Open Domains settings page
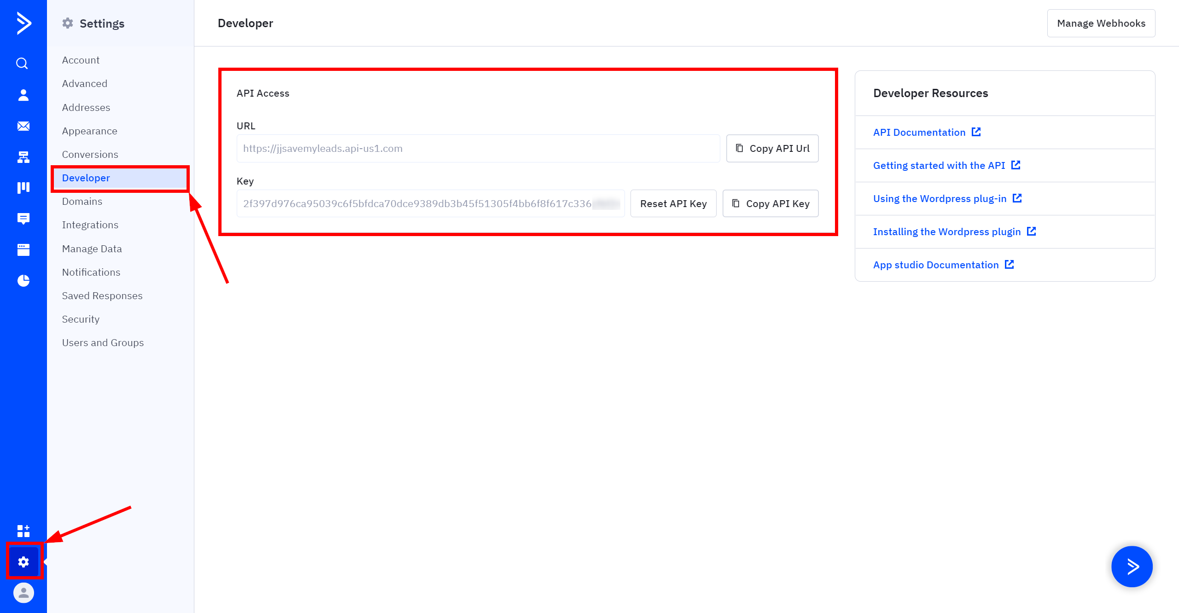Image resolution: width=1179 pixels, height=613 pixels. [x=82, y=202]
